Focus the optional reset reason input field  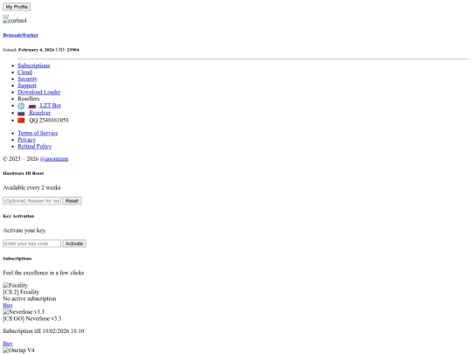pos(32,201)
